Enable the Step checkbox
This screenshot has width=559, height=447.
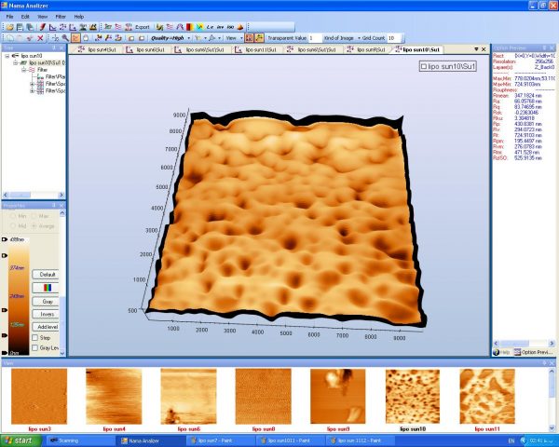click(x=35, y=337)
